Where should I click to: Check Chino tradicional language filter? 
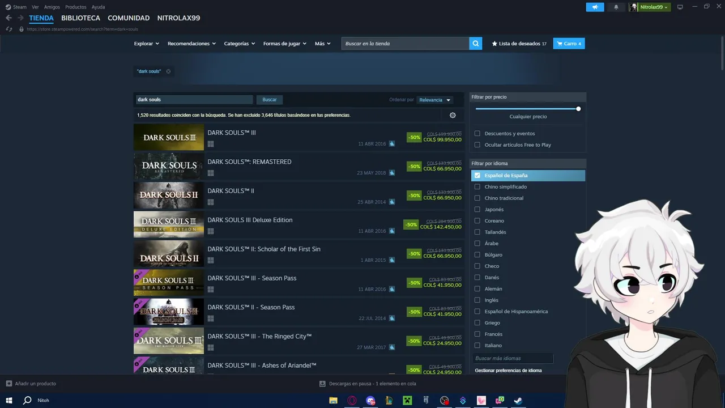coord(477,198)
